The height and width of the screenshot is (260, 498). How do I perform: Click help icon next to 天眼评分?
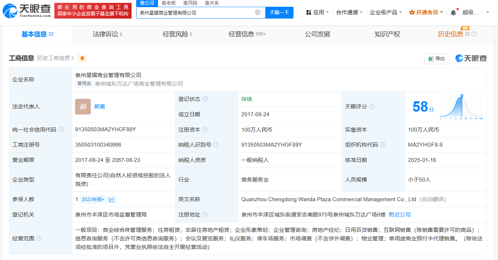tap(372, 107)
